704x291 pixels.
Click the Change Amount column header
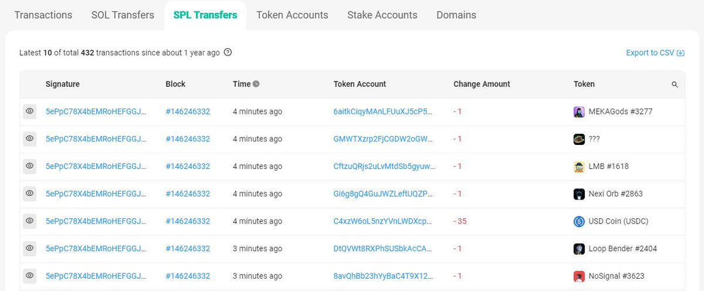[x=482, y=84]
